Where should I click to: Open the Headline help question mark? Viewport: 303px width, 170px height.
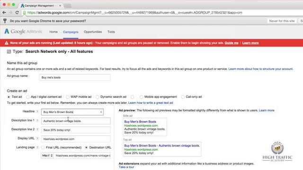(37, 111)
